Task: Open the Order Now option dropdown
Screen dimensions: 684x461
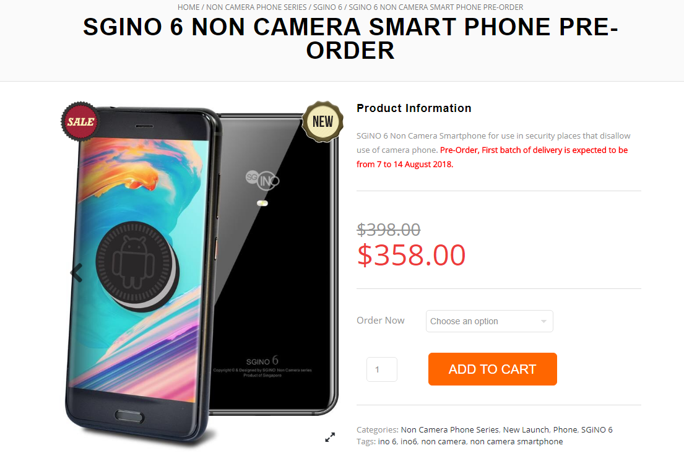Action: [x=490, y=321]
